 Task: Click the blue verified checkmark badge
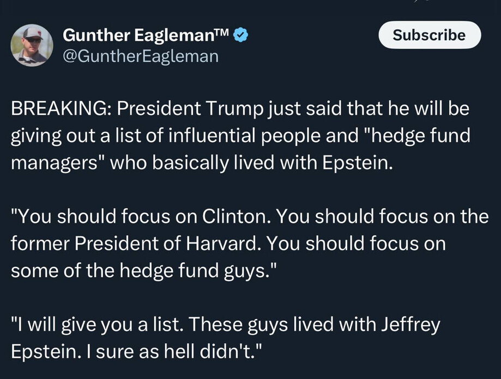coord(242,36)
